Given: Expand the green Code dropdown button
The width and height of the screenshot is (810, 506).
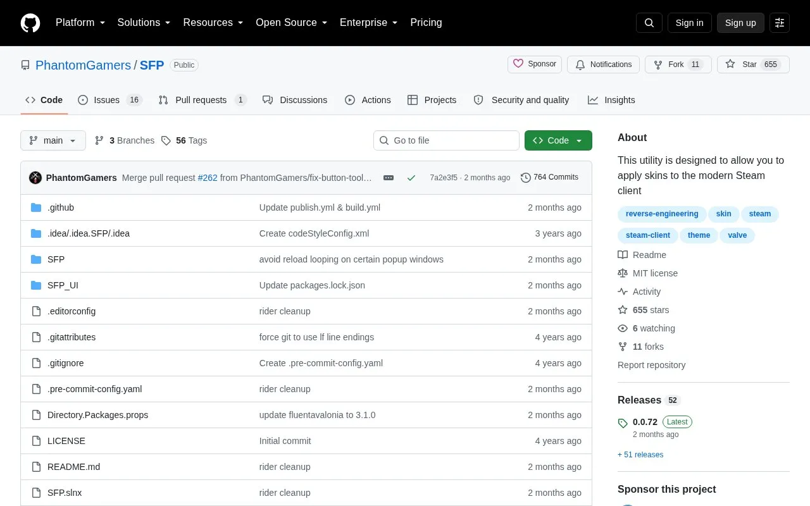Looking at the screenshot, I should (558, 140).
